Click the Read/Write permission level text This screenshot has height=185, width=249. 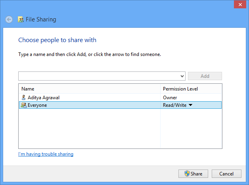pyautogui.click(x=175, y=105)
